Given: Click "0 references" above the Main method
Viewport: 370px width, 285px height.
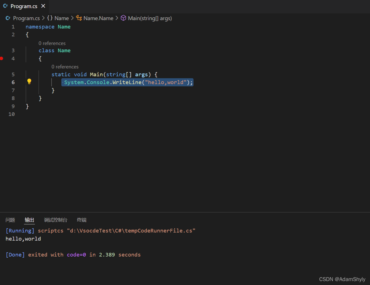Looking at the screenshot, I should (x=65, y=66).
